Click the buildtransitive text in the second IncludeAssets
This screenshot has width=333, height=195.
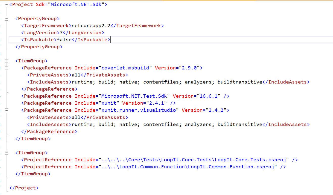[x=240, y=124]
